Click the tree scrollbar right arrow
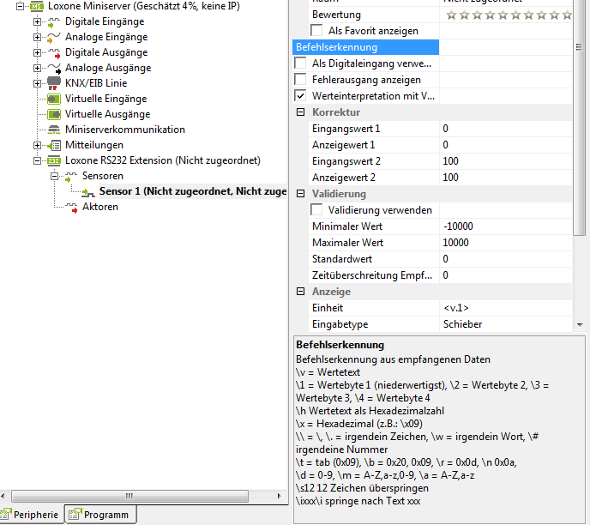590x525 pixels. (280, 496)
